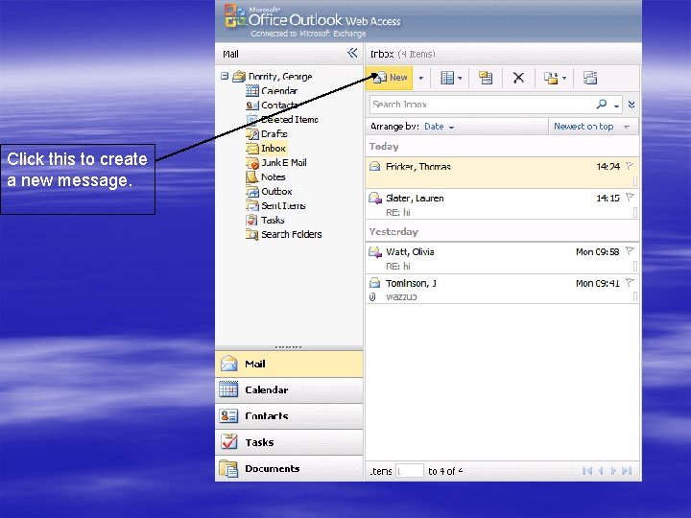Click the search magnifier icon
Image resolution: width=691 pixels, height=518 pixels.
(602, 104)
